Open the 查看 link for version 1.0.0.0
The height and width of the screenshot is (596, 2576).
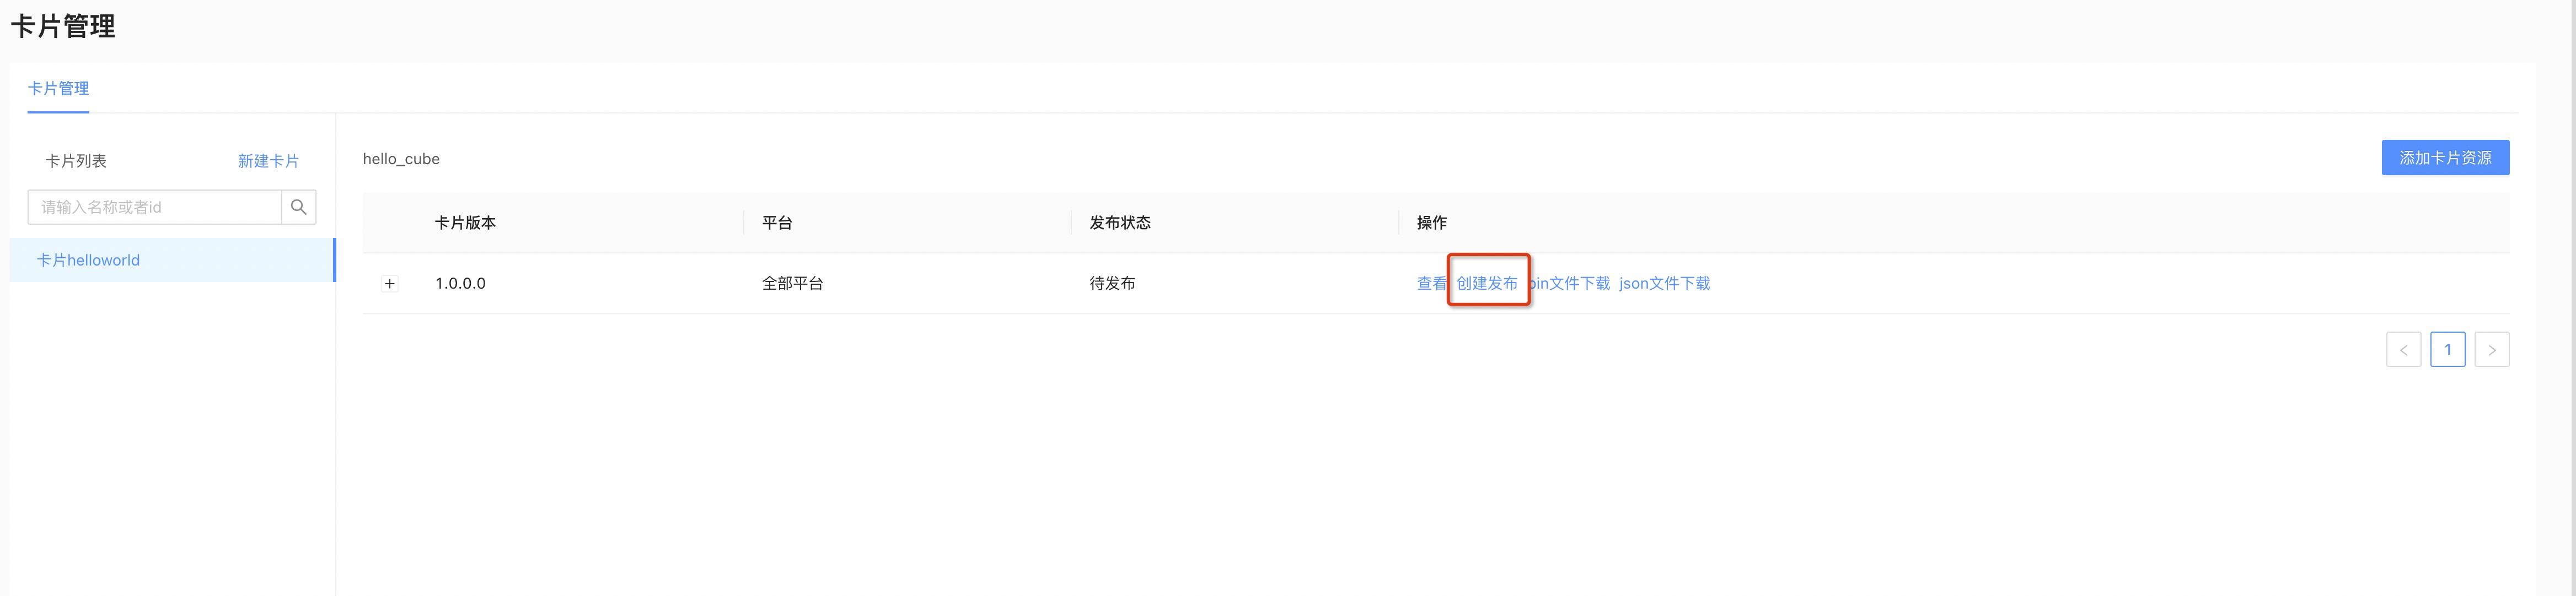[x=1431, y=284]
